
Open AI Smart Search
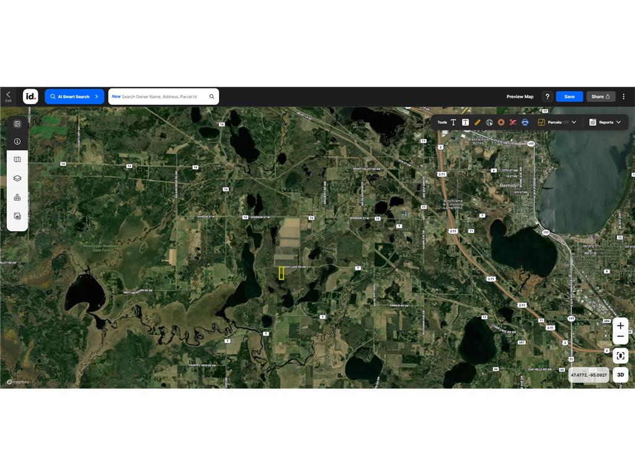74,97
